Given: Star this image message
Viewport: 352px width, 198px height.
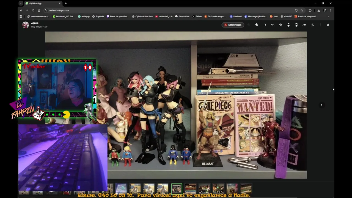Looking at the screenshot, I should pyautogui.click(x=280, y=25).
